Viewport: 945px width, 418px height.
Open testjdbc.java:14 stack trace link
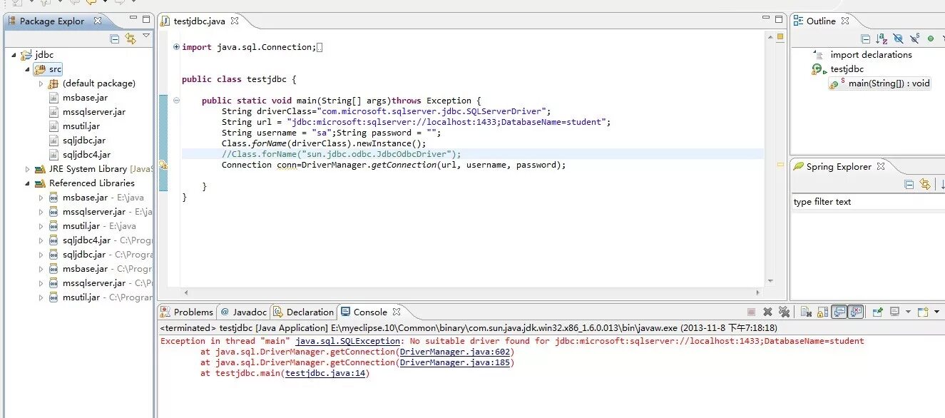(x=325, y=373)
